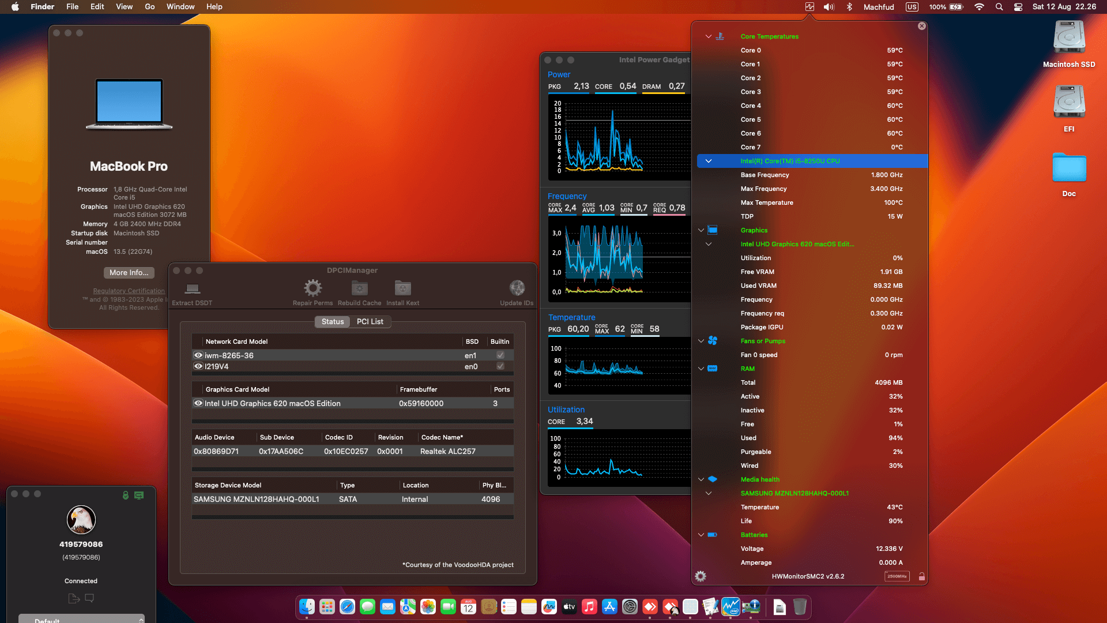Click the Repair Perms gear icon

tap(312, 287)
